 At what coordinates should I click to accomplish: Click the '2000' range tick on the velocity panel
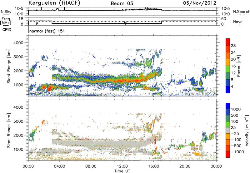pos(18,135)
